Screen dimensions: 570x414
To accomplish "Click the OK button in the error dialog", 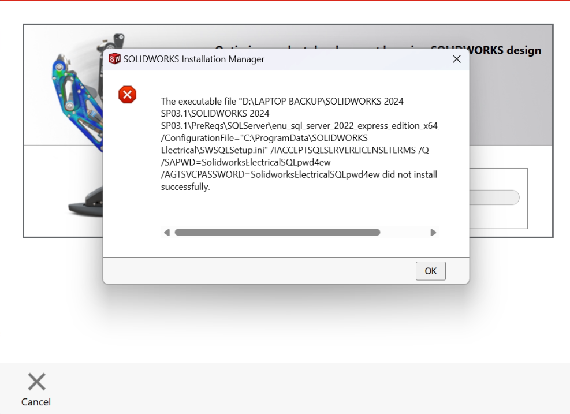I will (430, 271).
